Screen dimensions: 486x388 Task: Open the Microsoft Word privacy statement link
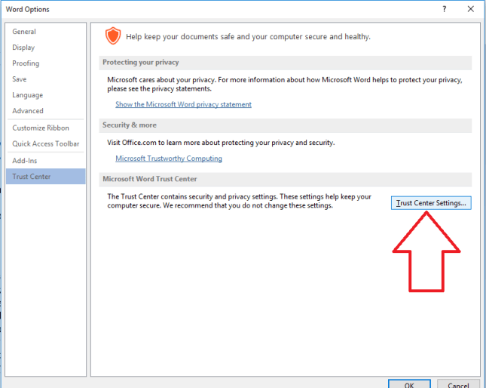(183, 104)
